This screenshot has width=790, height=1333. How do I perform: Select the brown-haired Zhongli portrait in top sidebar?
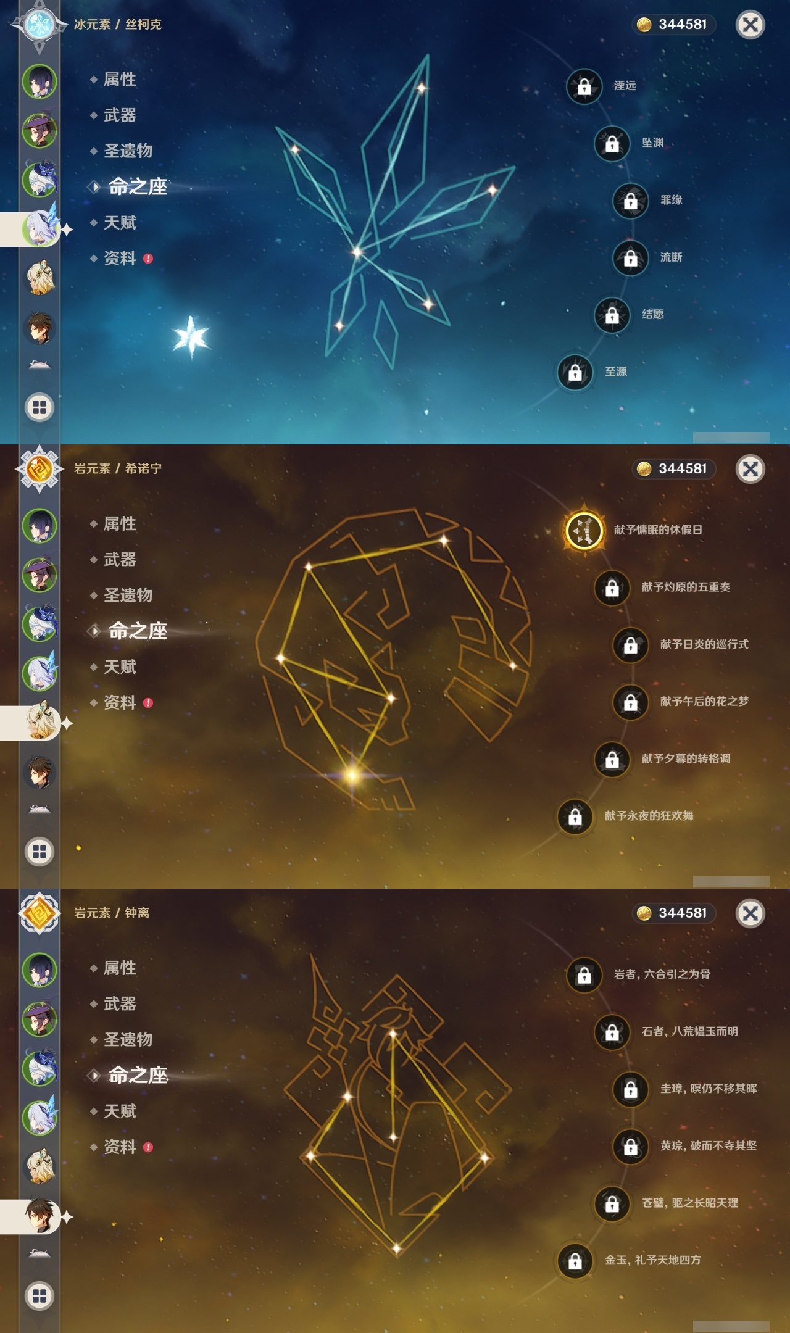point(40,328)
